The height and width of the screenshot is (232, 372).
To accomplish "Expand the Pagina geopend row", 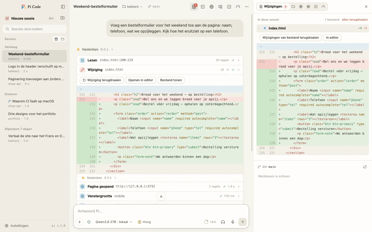I will tap(160, 186).
